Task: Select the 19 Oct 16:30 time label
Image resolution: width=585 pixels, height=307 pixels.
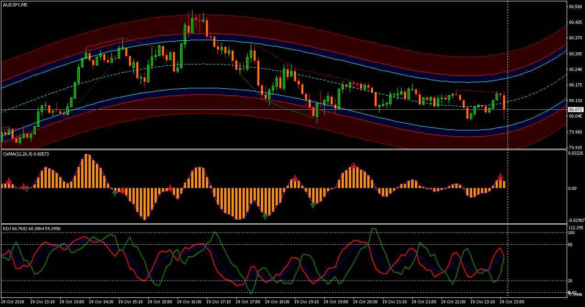Action: tap(189, 302)
